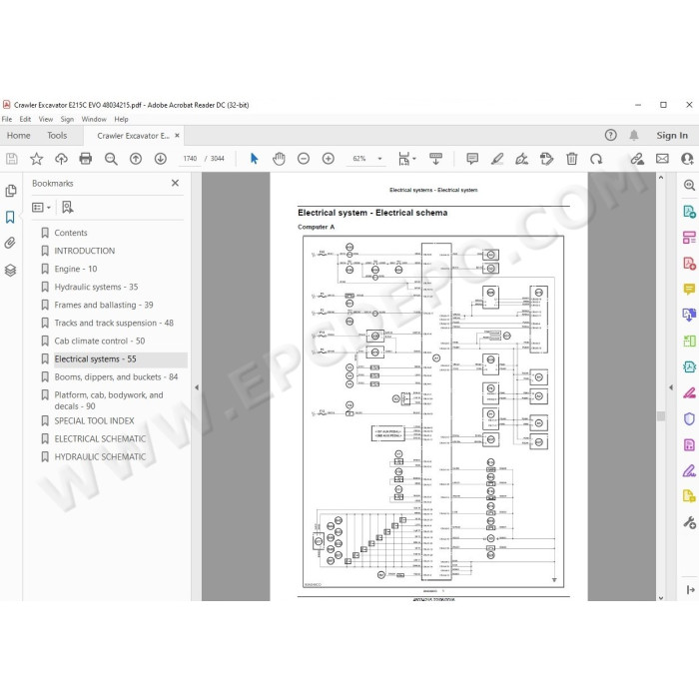The image size is (699, 699).
Task: Open the layers panel
Action: coord(10,271)
